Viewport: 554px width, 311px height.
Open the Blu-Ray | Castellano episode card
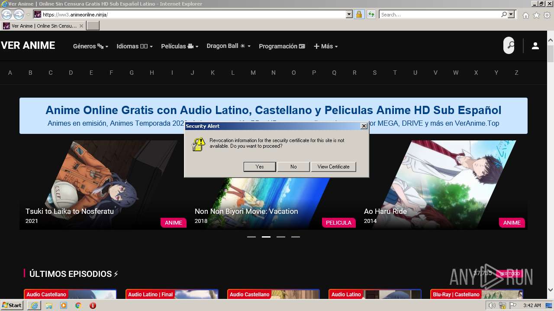click(477, 294)
